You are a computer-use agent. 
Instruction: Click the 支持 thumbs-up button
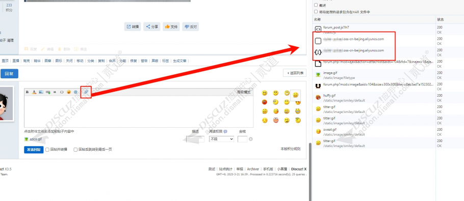pyautogui.click(x=171, y=26)
